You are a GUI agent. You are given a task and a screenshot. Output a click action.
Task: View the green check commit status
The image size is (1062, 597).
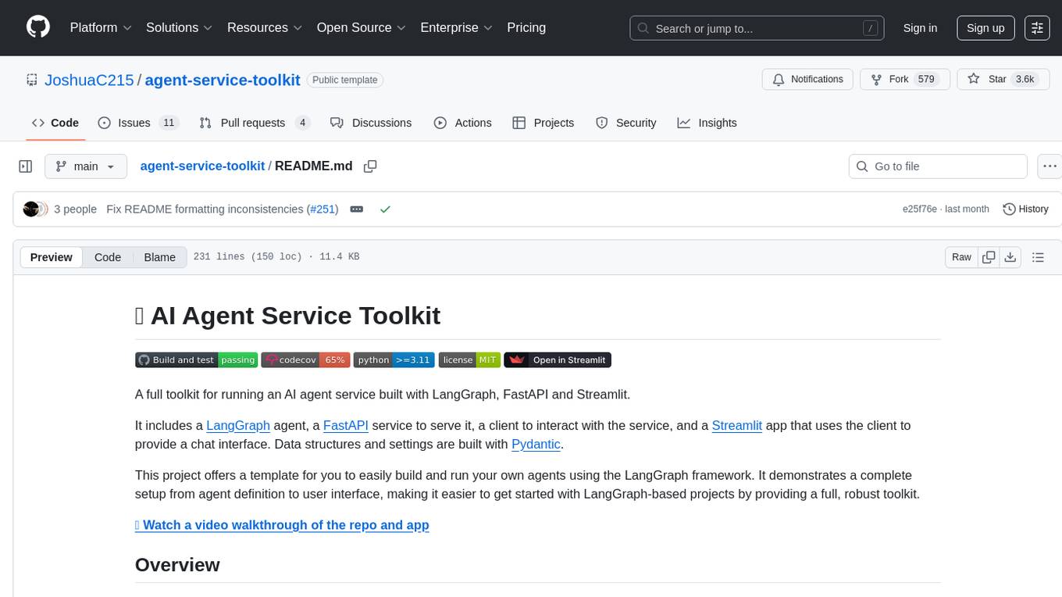tap(385, 209)
